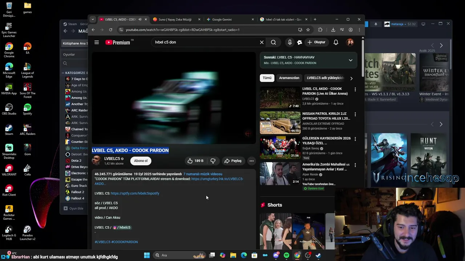Open the YouTube AI sparkle icon
Screen dimensions: 465x261
pos(299,42)
